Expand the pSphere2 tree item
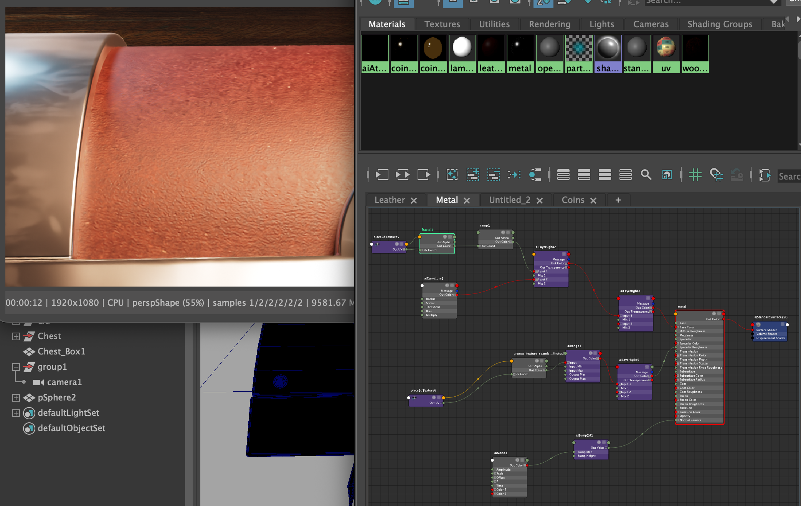Viewport: 801px width, 506px height. pos(16,398)
